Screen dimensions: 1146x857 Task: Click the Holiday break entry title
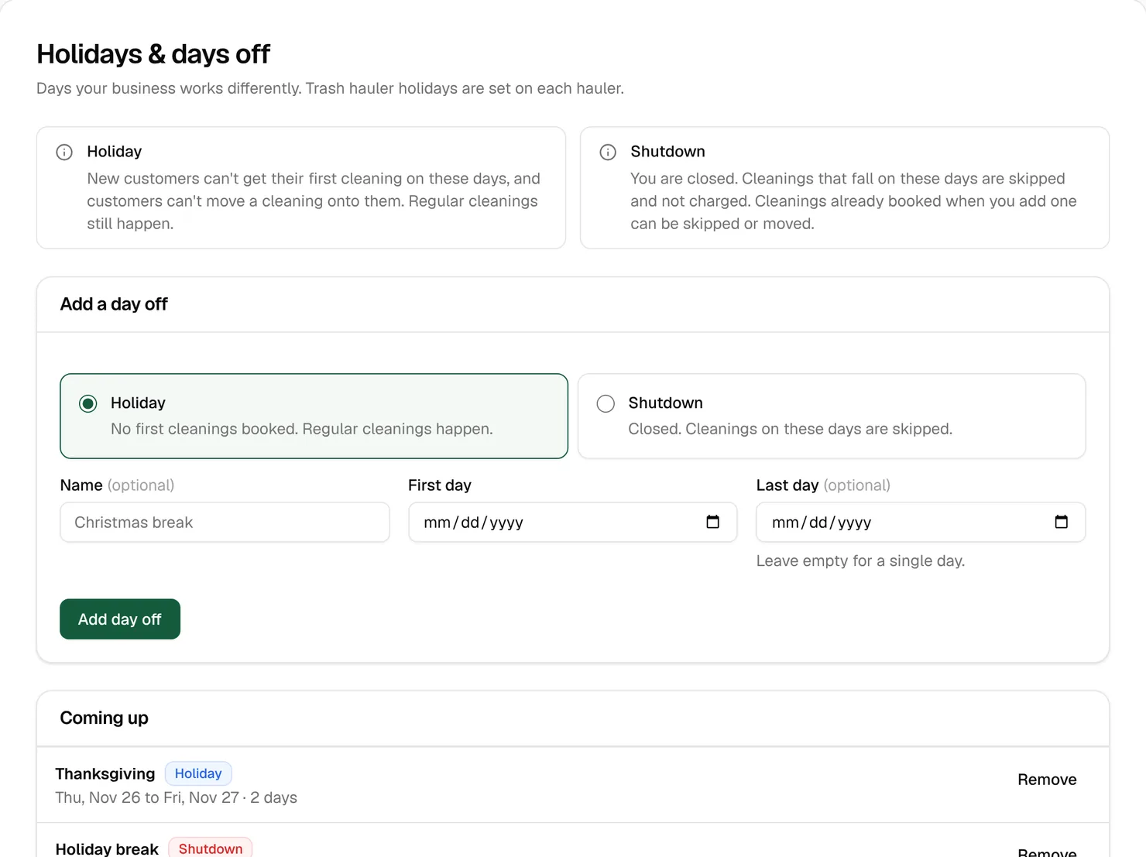107,848
